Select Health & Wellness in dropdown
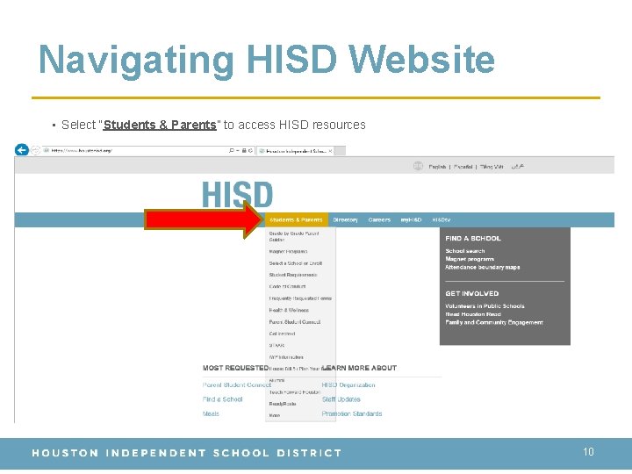 point(289,311)
